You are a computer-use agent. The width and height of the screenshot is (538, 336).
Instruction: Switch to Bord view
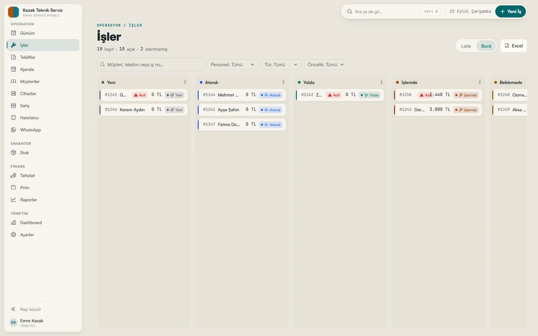click(x=486, y=46)
